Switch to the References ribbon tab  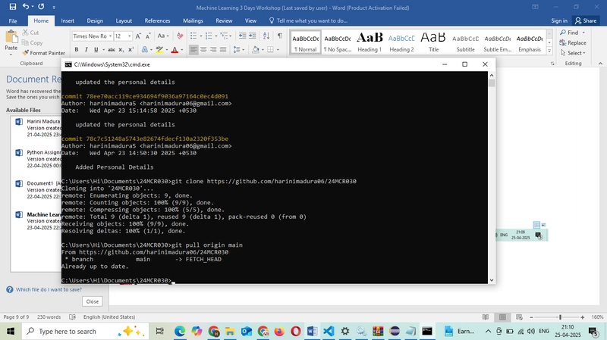tap(157, 21)
